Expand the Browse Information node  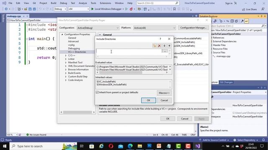66,70
